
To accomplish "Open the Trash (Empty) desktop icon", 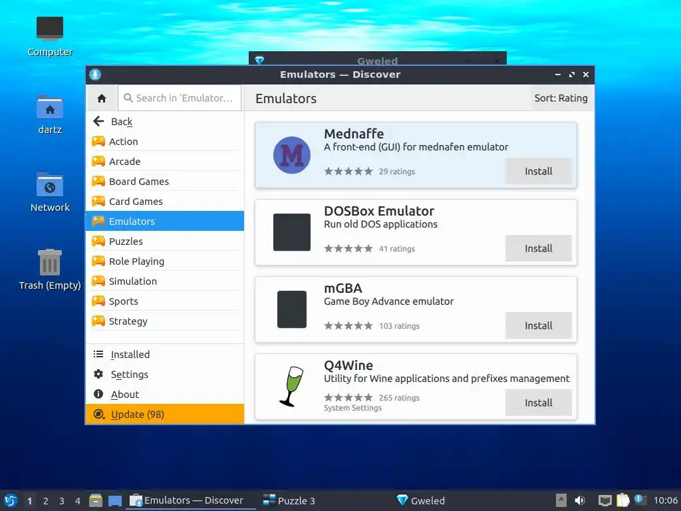I will pos(50,269).
